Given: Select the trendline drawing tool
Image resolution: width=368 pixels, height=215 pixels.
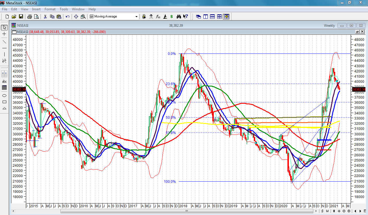Looking at the screenshot, I should [x=4, y=41].
